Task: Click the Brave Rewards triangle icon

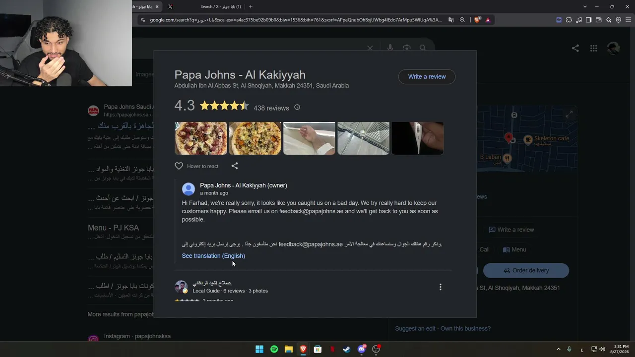Action: (488, 20)
